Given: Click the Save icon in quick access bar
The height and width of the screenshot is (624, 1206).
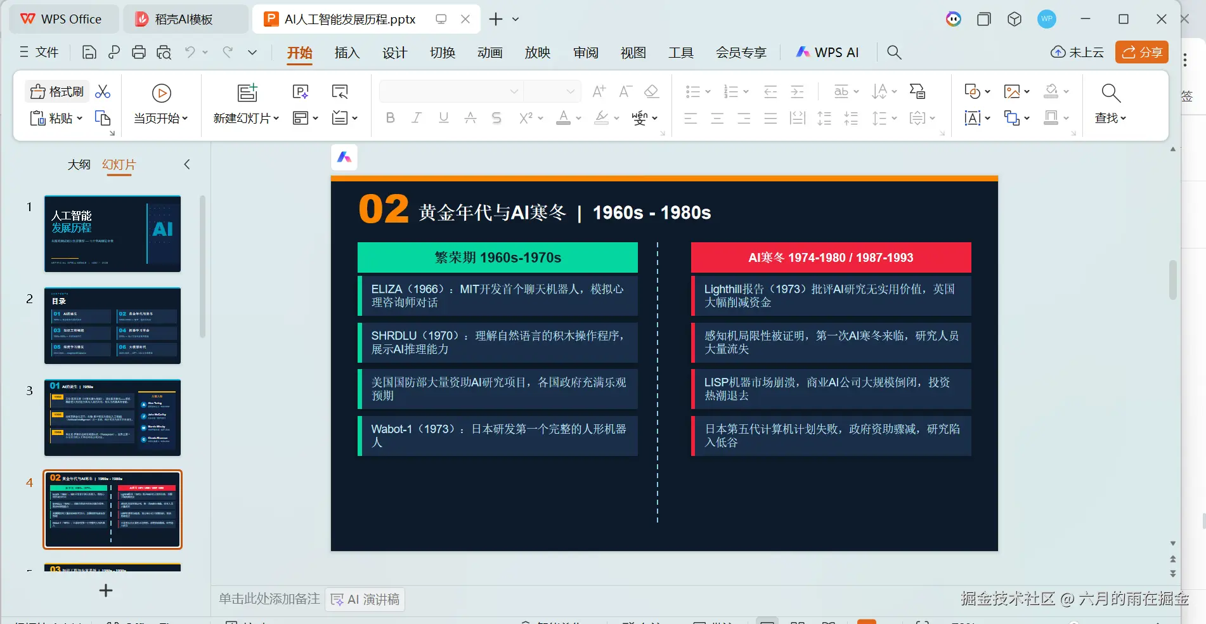Looking at the screenshot, I should (89, 53).
